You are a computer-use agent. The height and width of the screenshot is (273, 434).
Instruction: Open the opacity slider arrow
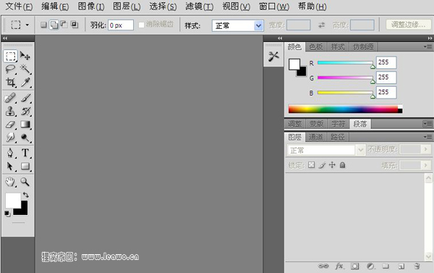(426, 149)
